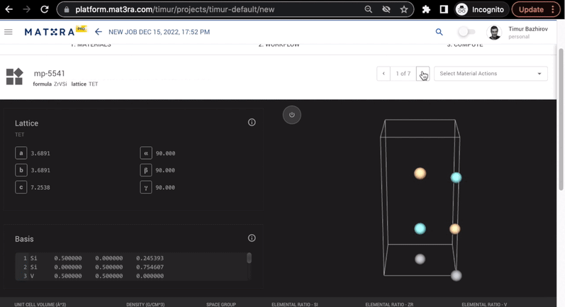Click the Space Group column header
Viewport: 565px width, 307px height.
click(x=221, y=304)
